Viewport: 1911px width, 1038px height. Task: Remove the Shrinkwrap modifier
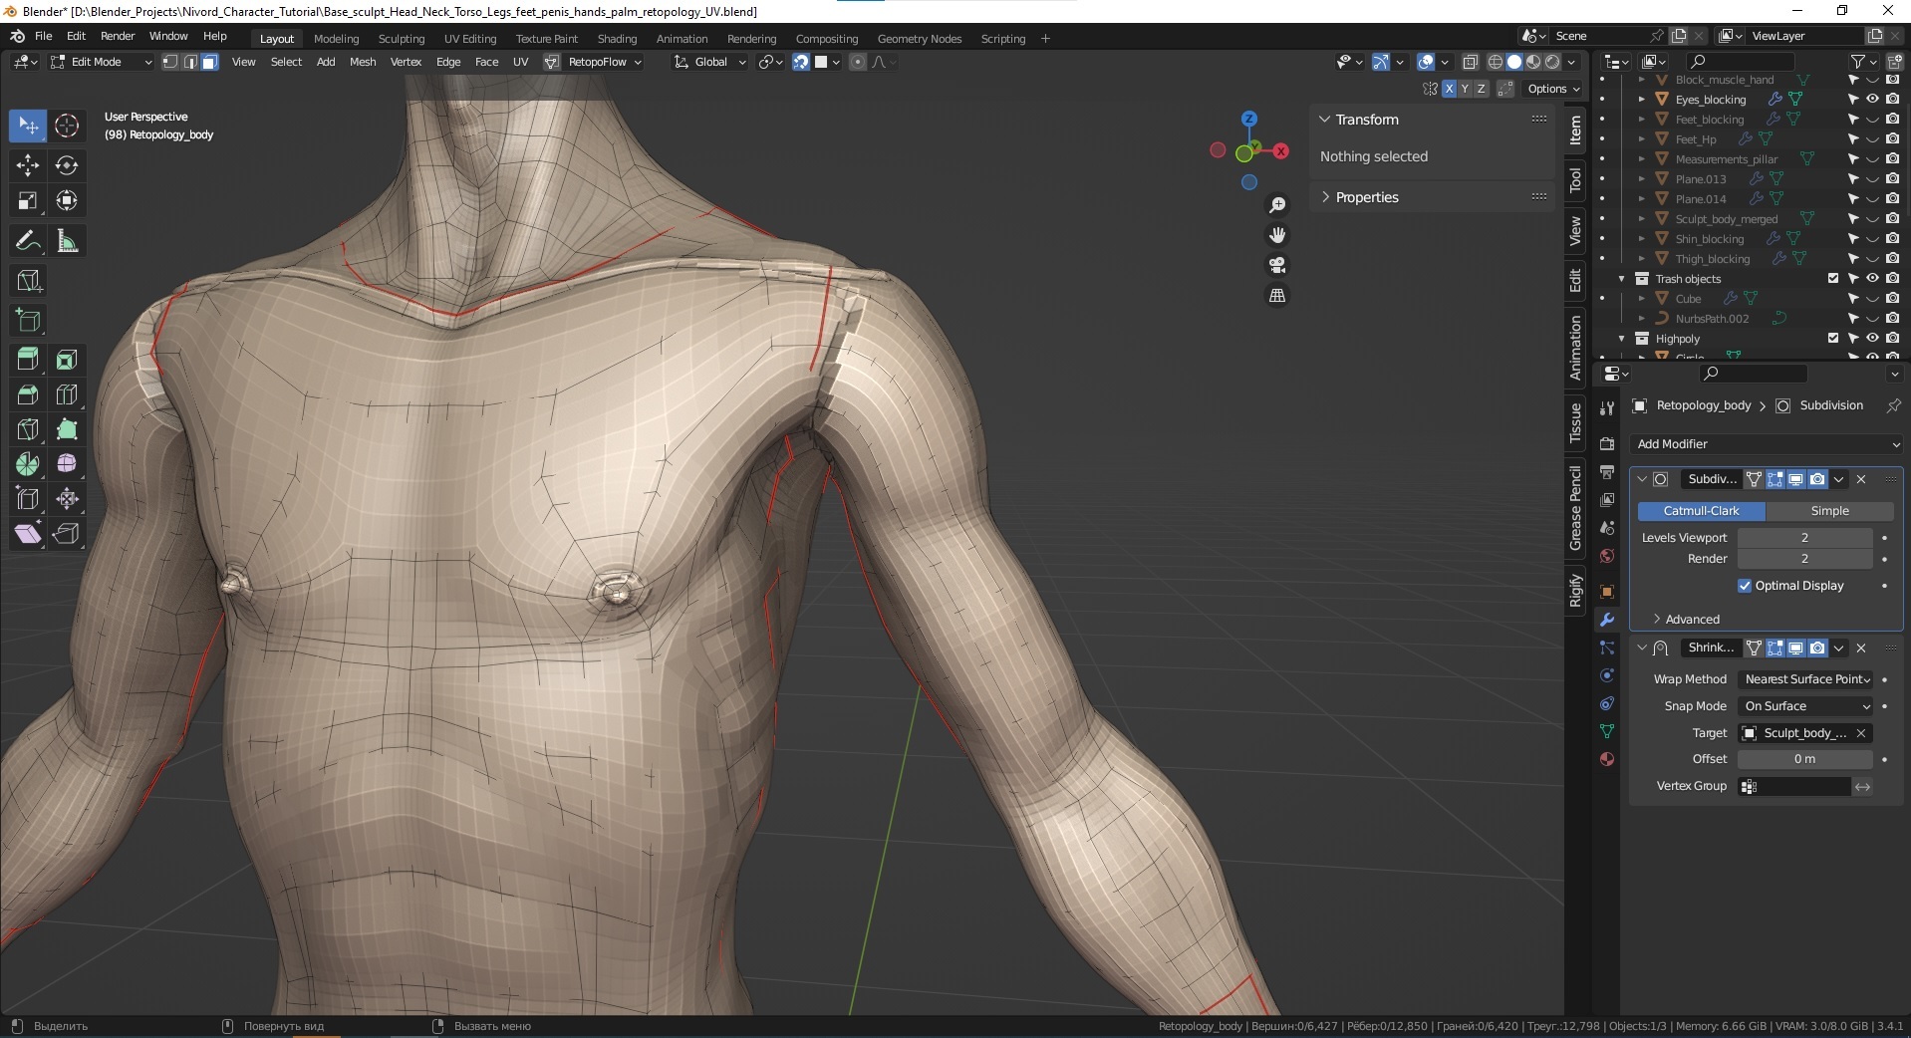(x=1861, y=649)
